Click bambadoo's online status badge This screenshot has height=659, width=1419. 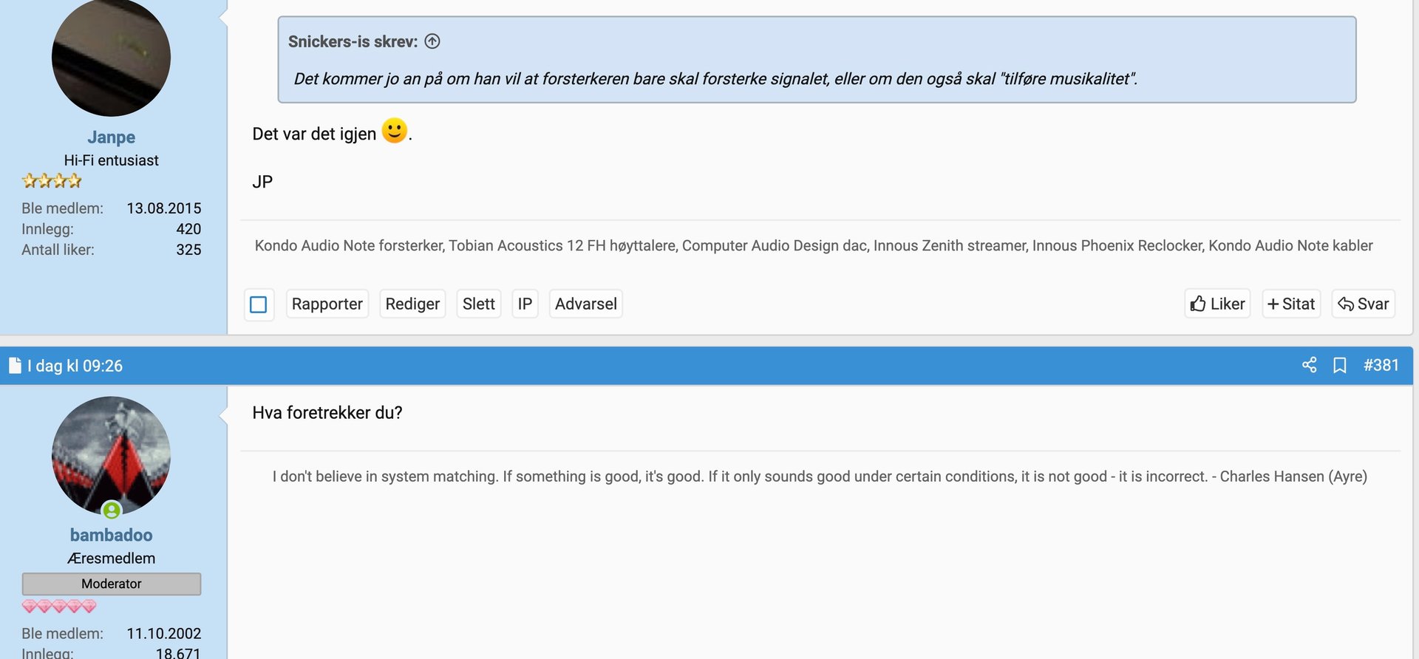(112, 510)
